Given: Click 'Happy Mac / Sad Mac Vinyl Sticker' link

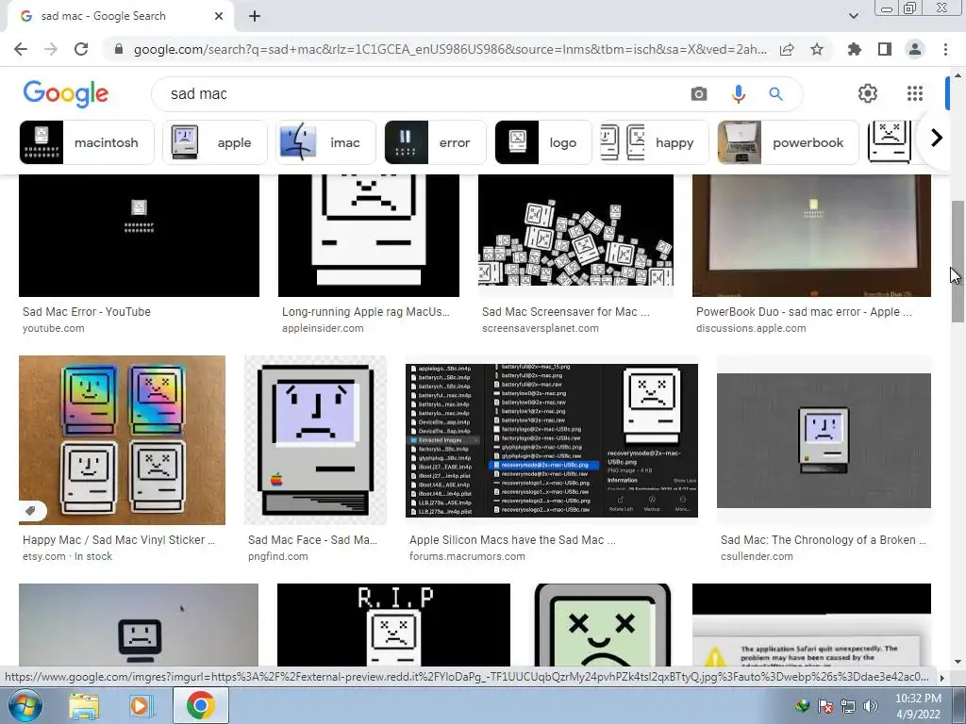Looking at the screenshot, I should coord(119,540).
